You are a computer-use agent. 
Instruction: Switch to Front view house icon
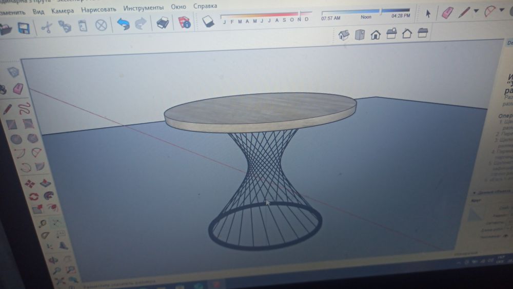[376, 34]
